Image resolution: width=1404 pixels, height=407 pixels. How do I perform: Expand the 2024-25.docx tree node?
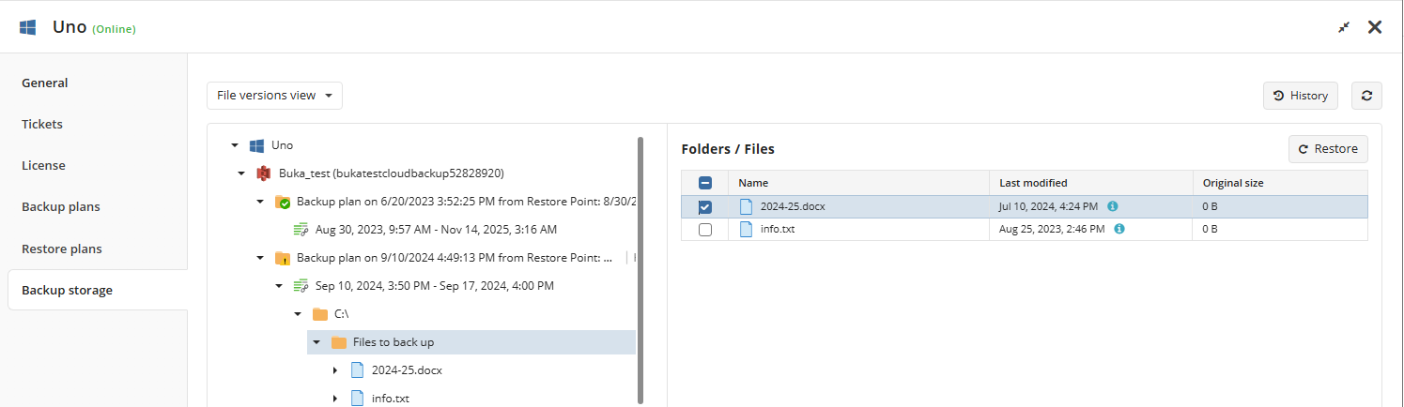[335, 370]
